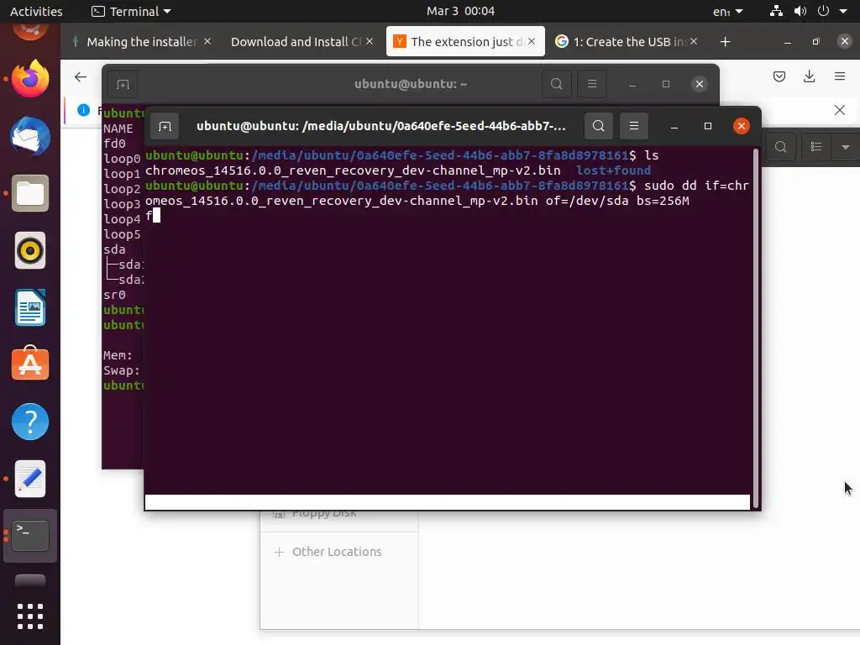Click the volume icon in top bar

(800, 11)
